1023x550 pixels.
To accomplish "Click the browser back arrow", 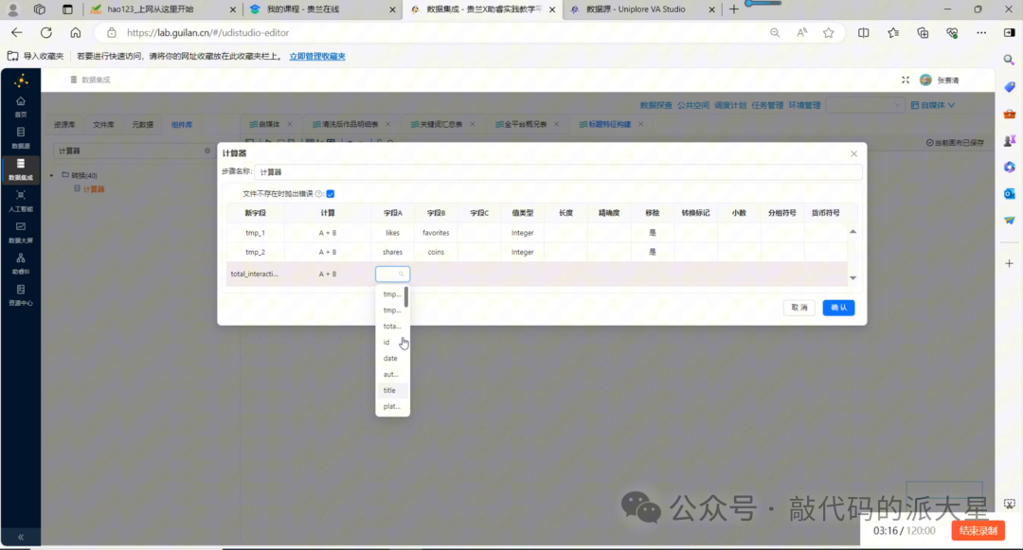I will pyautogui.click(x=16, y=32).
